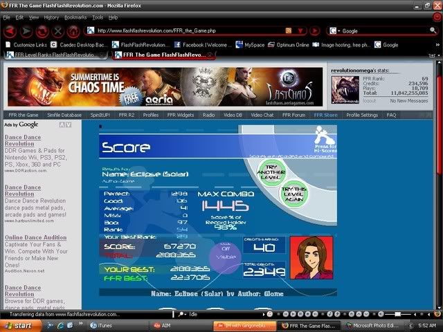Open the FFR Store navigation link
Image resolution: width=443 pixels, height=332 pixels.
(x=325, y=115)
